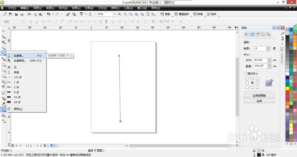The width and height of the screenshot is (297, 157).
Task: Switch to Skew transform icon
Action: tap(268, 34)
